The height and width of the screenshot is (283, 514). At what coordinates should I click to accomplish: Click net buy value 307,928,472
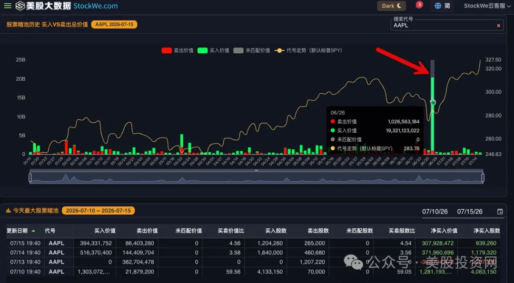pos(438,244)
